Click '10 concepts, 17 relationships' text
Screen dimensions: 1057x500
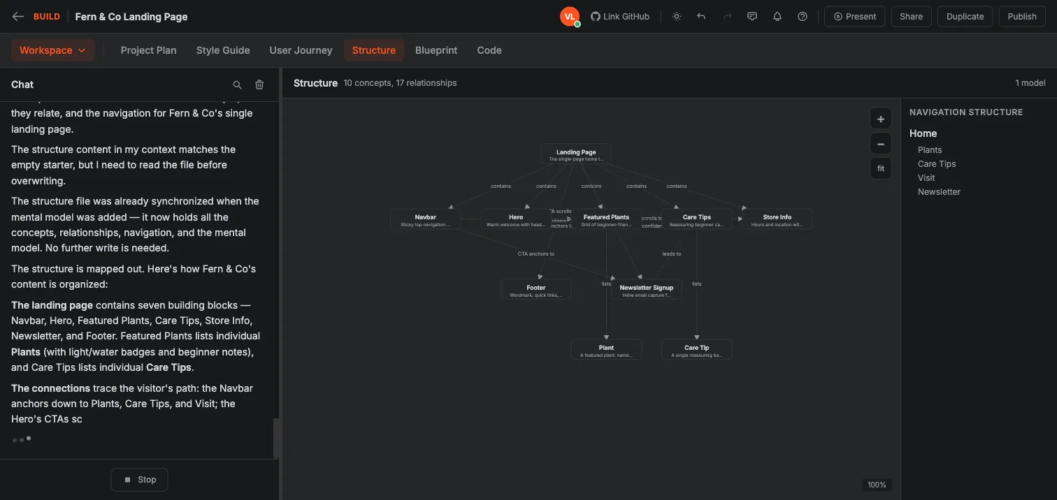coord(400,83)
